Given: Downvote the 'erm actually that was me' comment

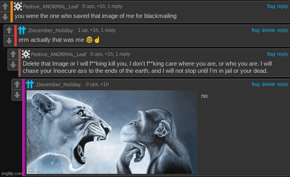Looking at the screenshot, I should 9,41.
